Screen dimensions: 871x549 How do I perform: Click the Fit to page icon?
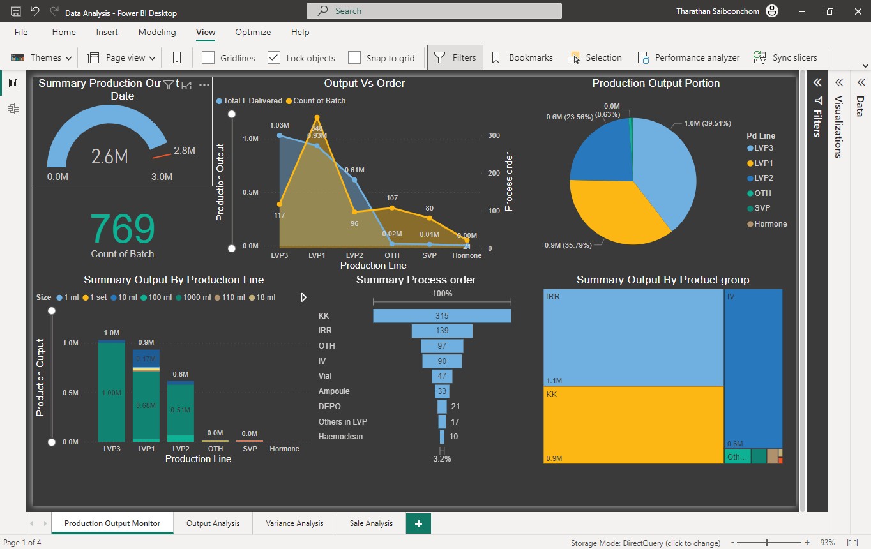[x=852, y=543]
